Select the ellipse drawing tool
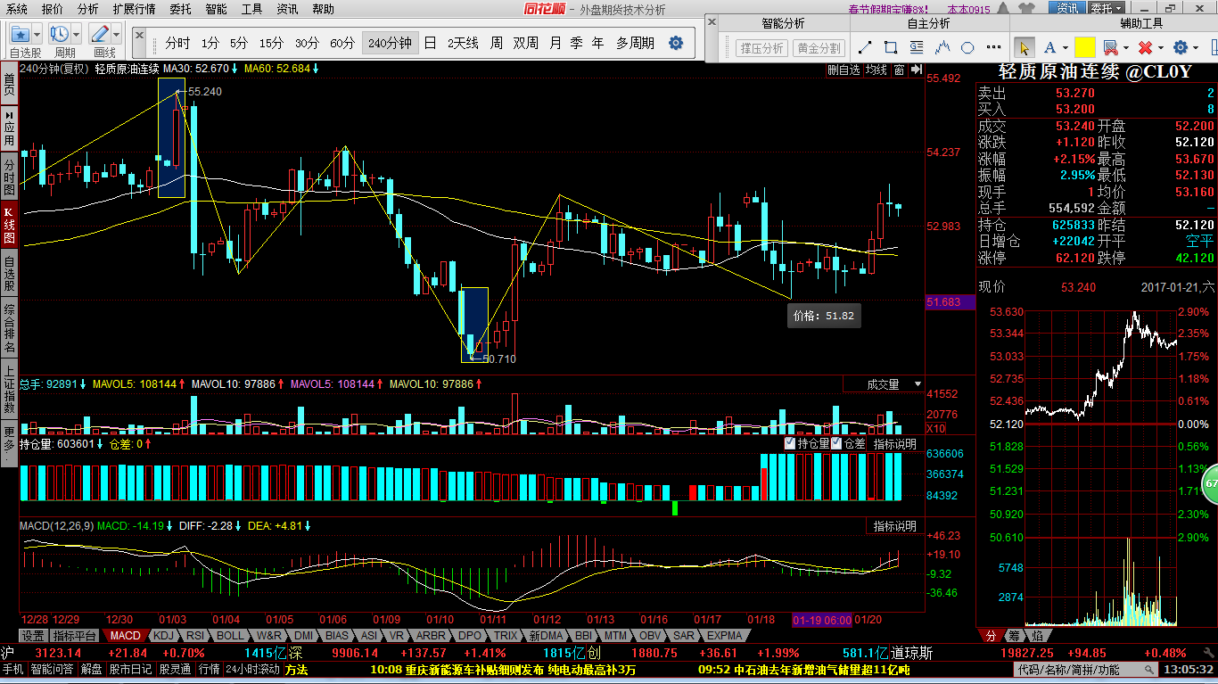This screenshot has height=684, width=1218. 967,47
